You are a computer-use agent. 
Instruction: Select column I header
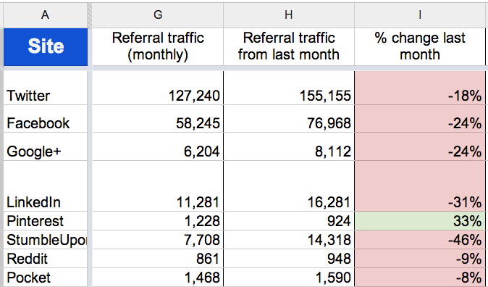click(x=420, y=15)
